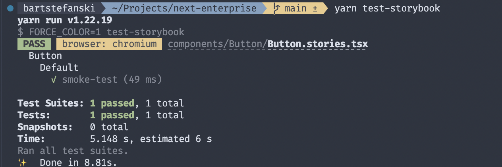The width and height of the screenshot is (502, 167).
Task: Click the smoke-test (49 ms) result
Action: pyautogui.click(x=112, y=80)
